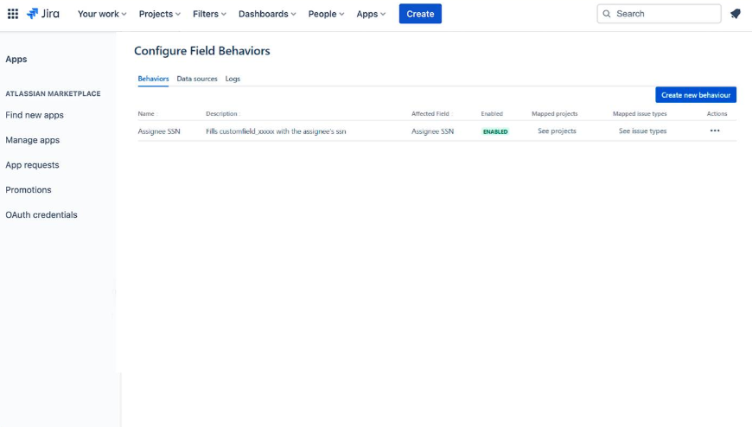Open the Dashboards menu

(x=267, y=14)
